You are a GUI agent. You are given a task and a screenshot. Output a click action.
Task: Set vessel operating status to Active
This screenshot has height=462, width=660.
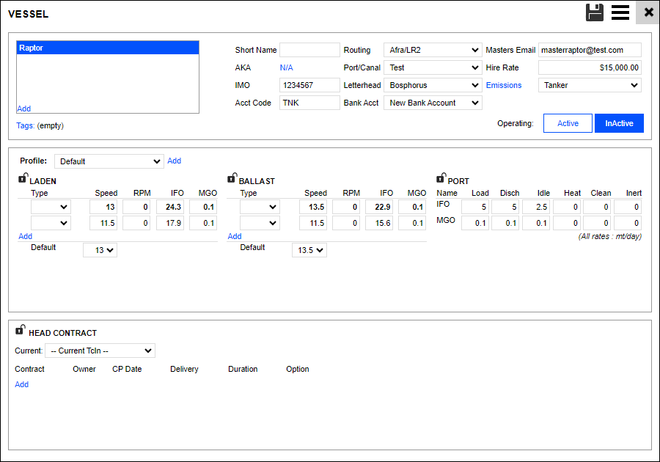(568, 123)
